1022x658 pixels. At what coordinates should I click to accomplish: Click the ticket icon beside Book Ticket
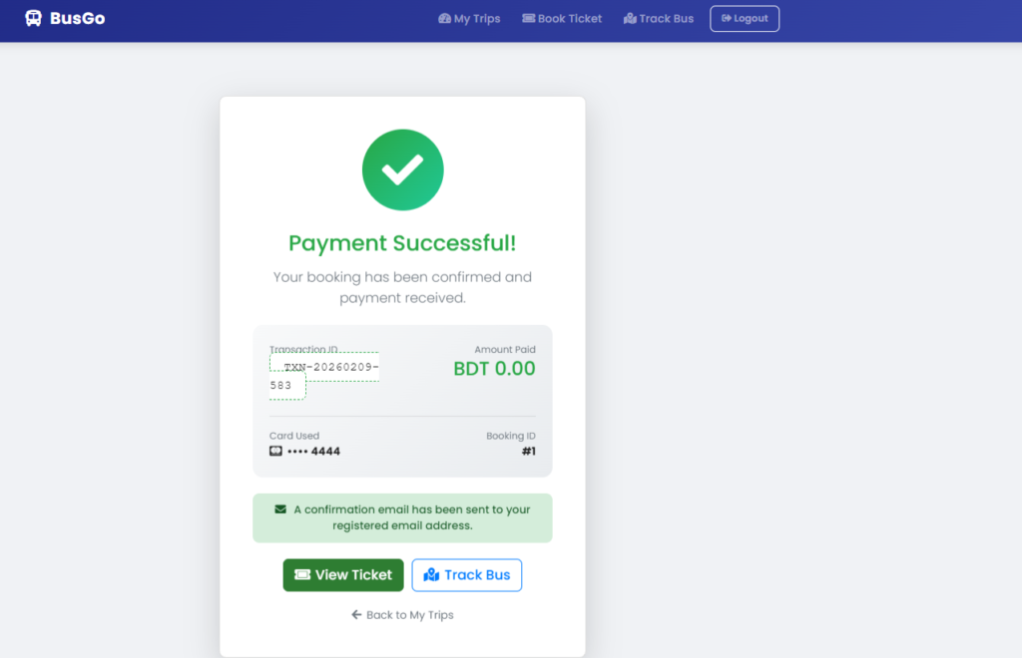527,18
